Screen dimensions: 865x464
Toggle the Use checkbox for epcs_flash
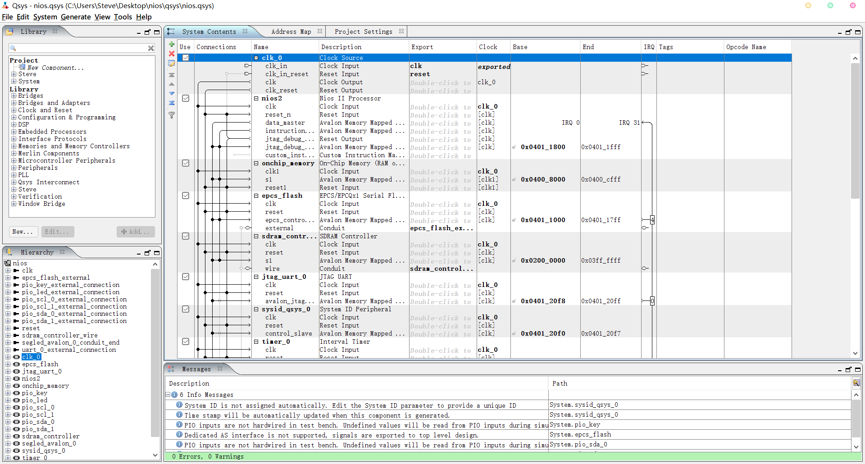pos(186,196)
